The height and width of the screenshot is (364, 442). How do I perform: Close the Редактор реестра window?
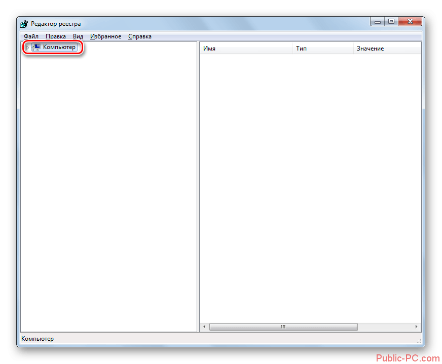pyautogui.click(x=410, y=21)
